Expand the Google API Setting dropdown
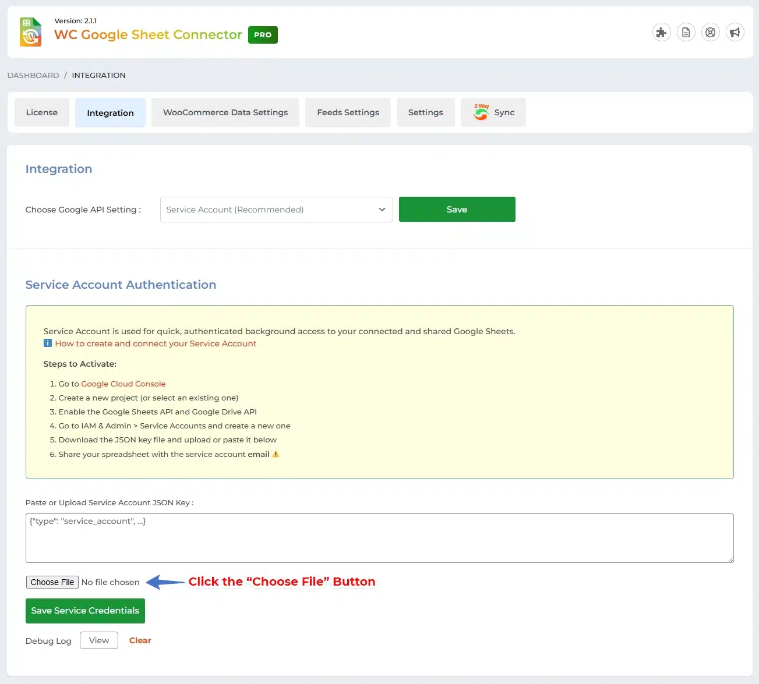Screen dimensions: 759x684 (276, 210)
